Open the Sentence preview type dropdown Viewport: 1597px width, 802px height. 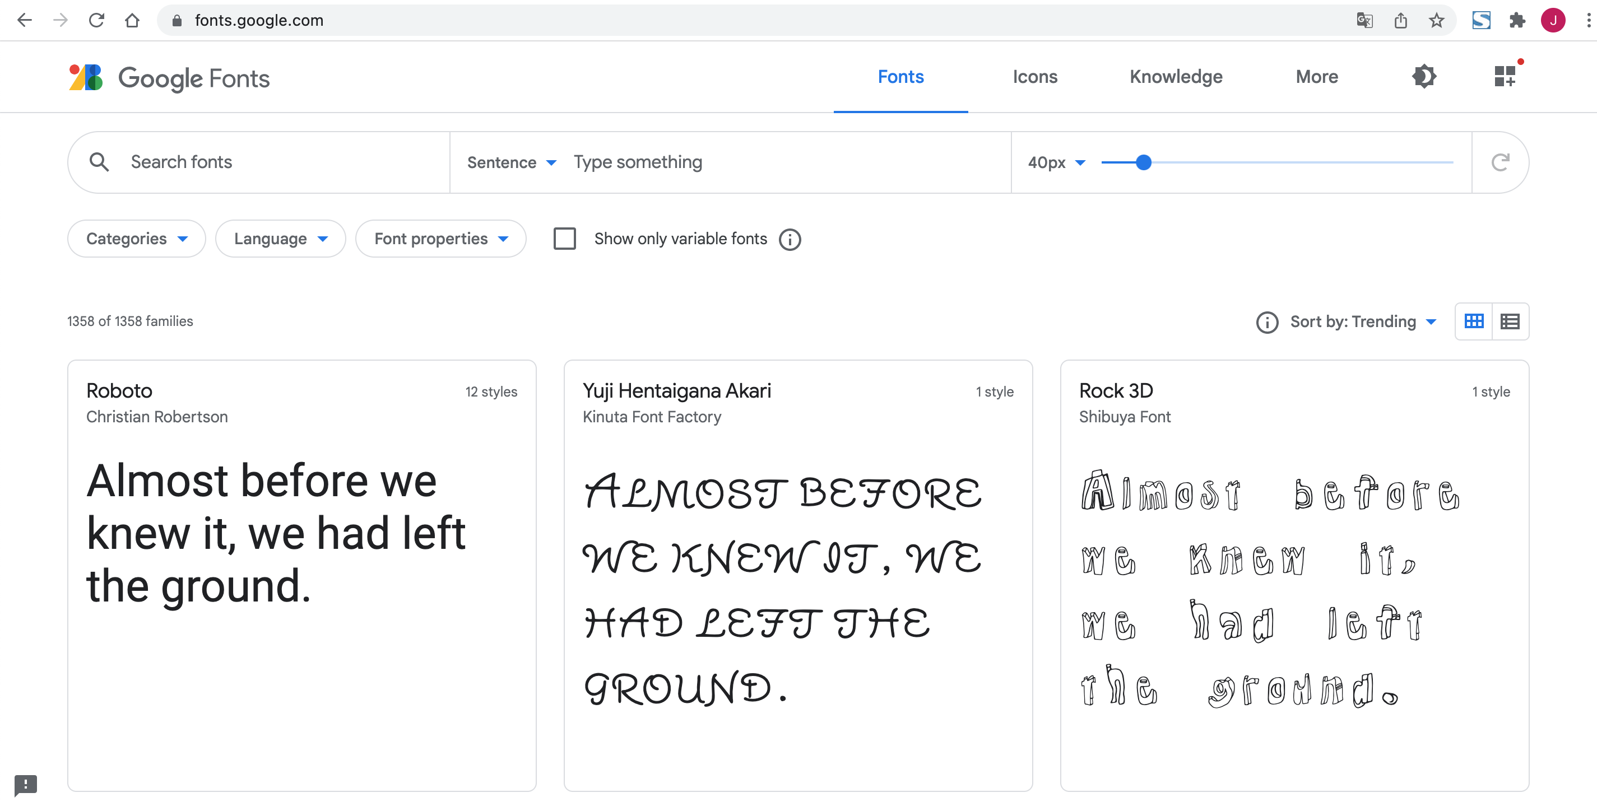click(x=512, y=162)
